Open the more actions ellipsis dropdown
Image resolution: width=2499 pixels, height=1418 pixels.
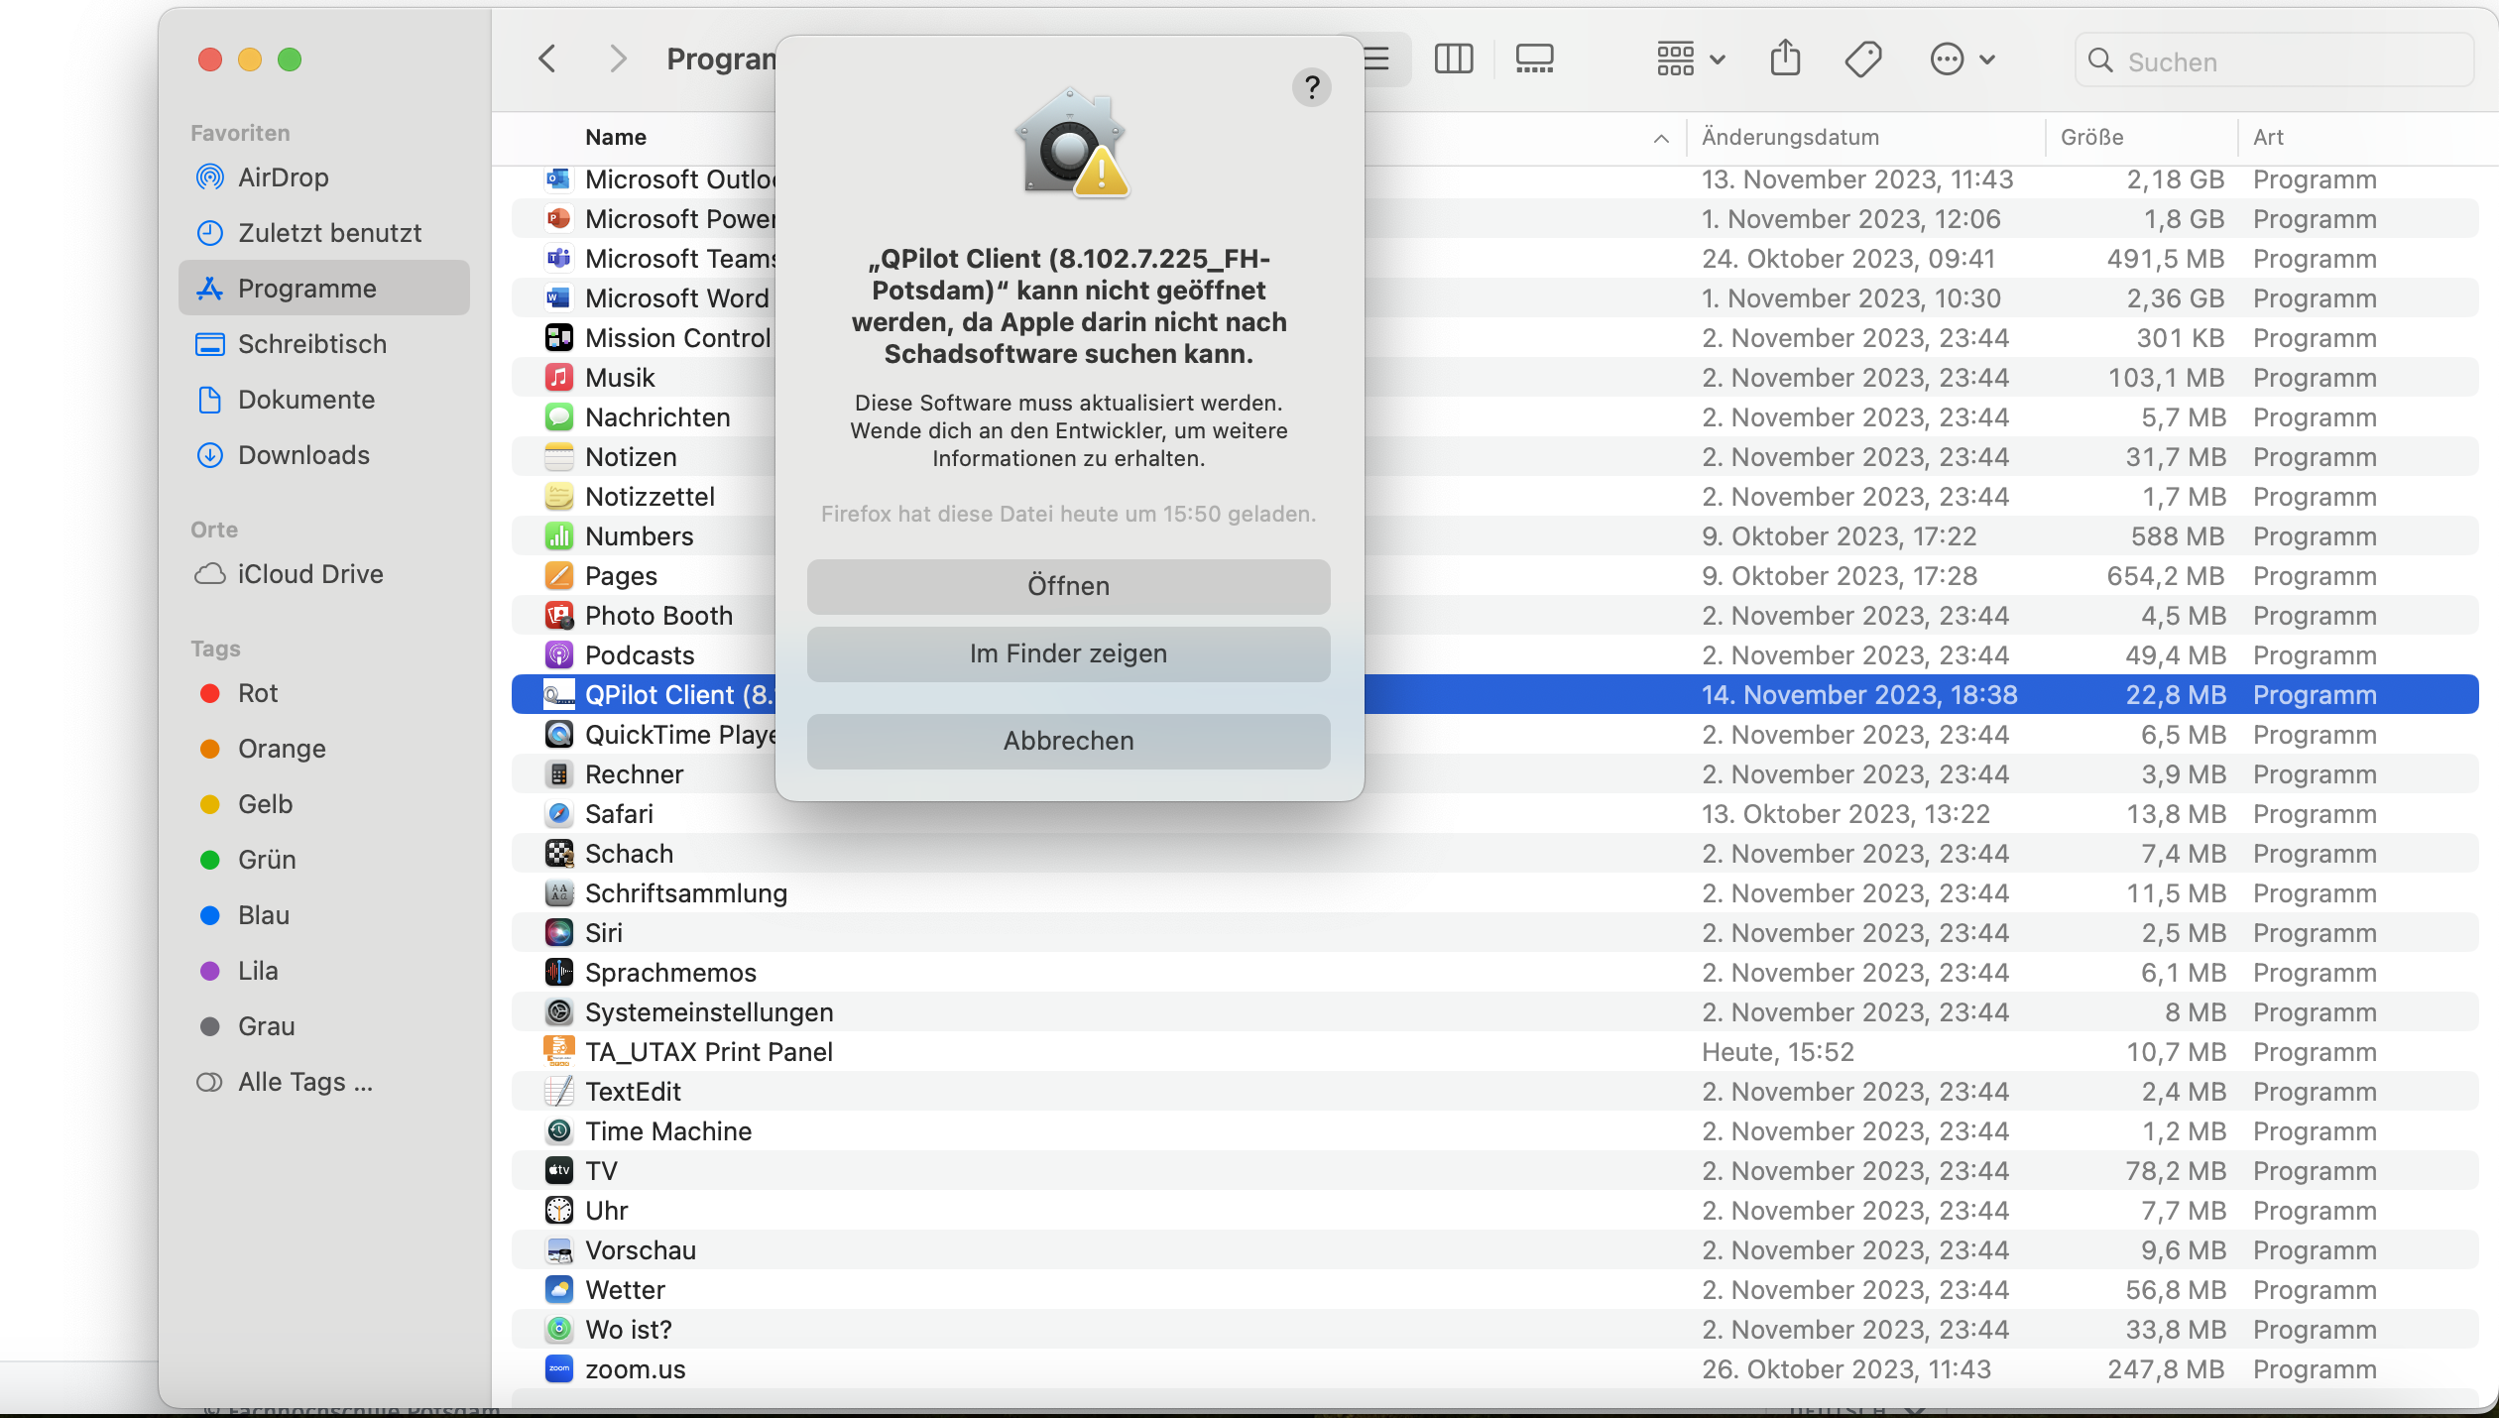click(x=1962, y=59)
